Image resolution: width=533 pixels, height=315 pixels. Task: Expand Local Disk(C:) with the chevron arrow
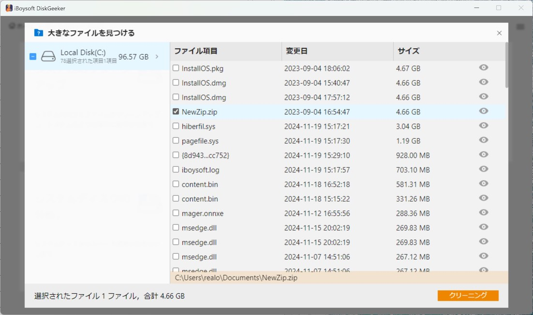157,57
